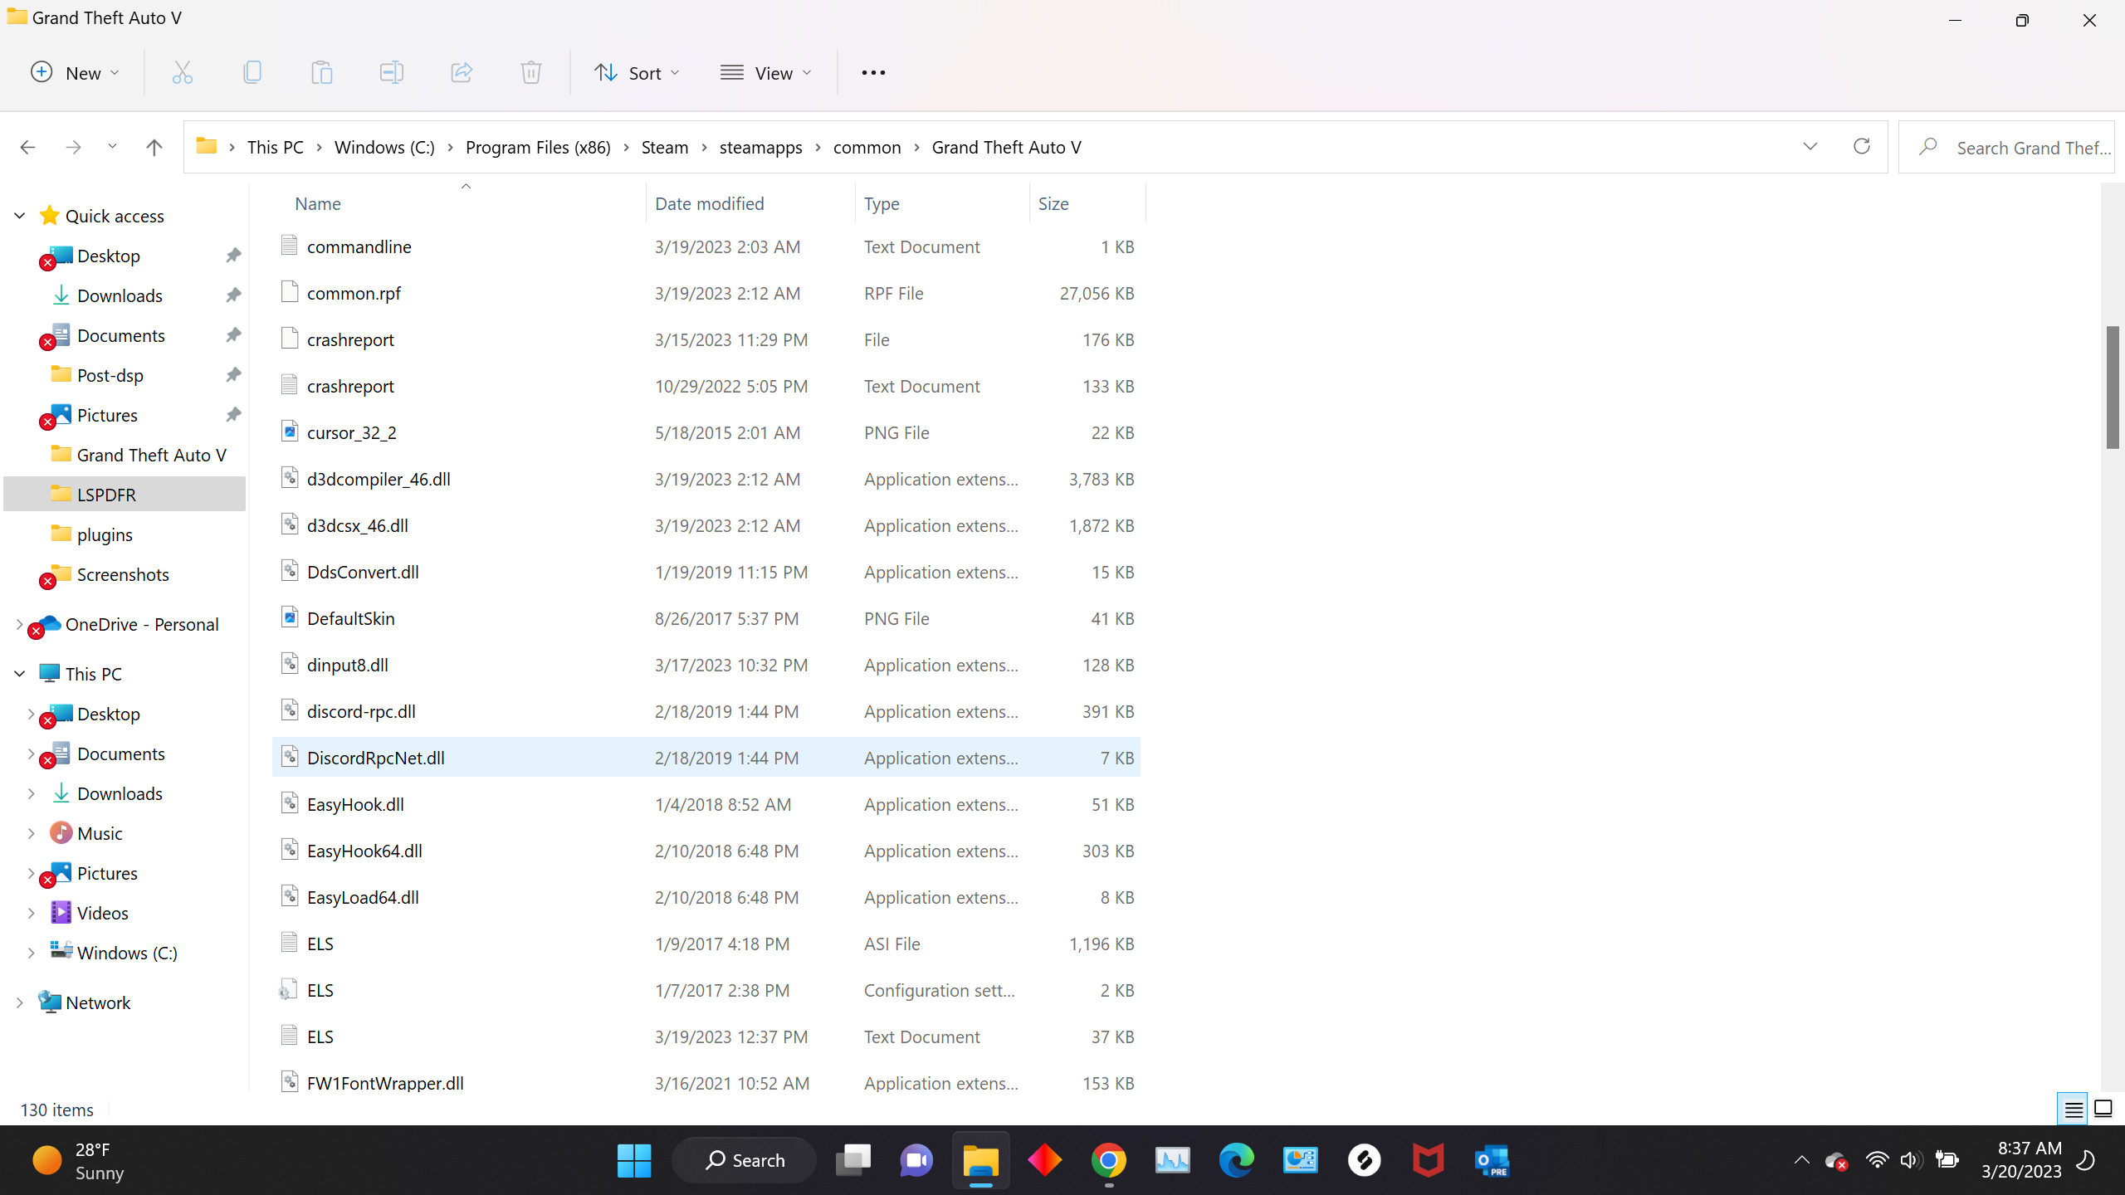The image size is (2125, 1195).
Task: Click the vertical scrollbar thumb
Action: 2112,387
